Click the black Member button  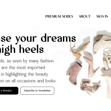(x=9, y=91)
